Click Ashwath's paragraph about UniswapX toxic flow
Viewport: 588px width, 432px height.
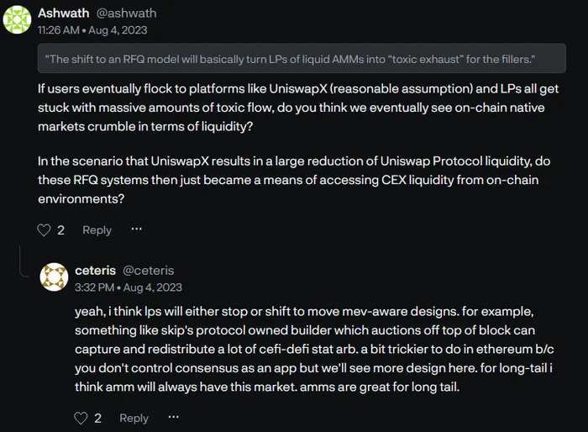point(298,108)
